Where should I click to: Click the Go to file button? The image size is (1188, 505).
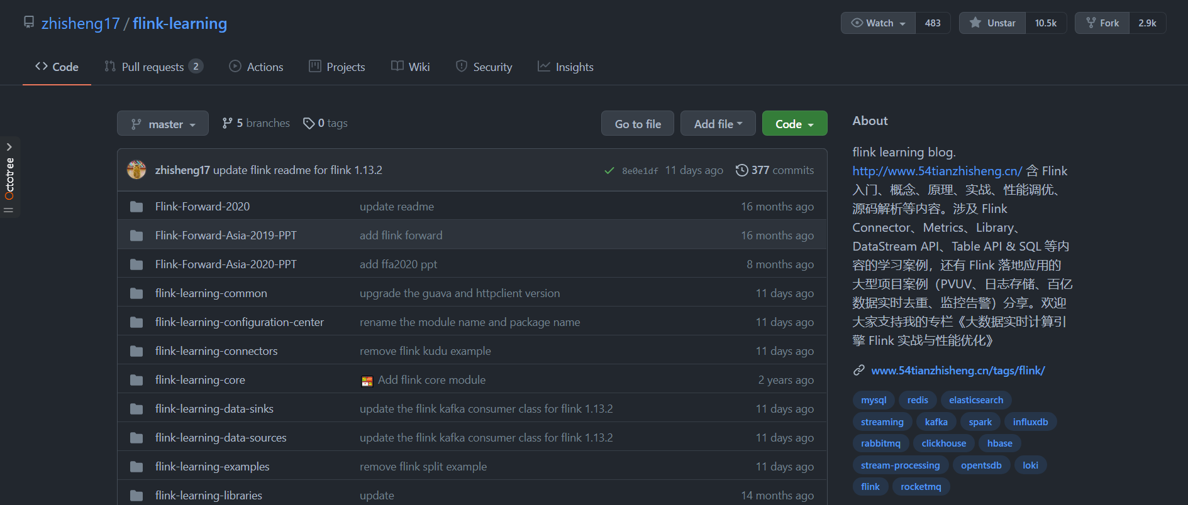click(x=638, y=124)
